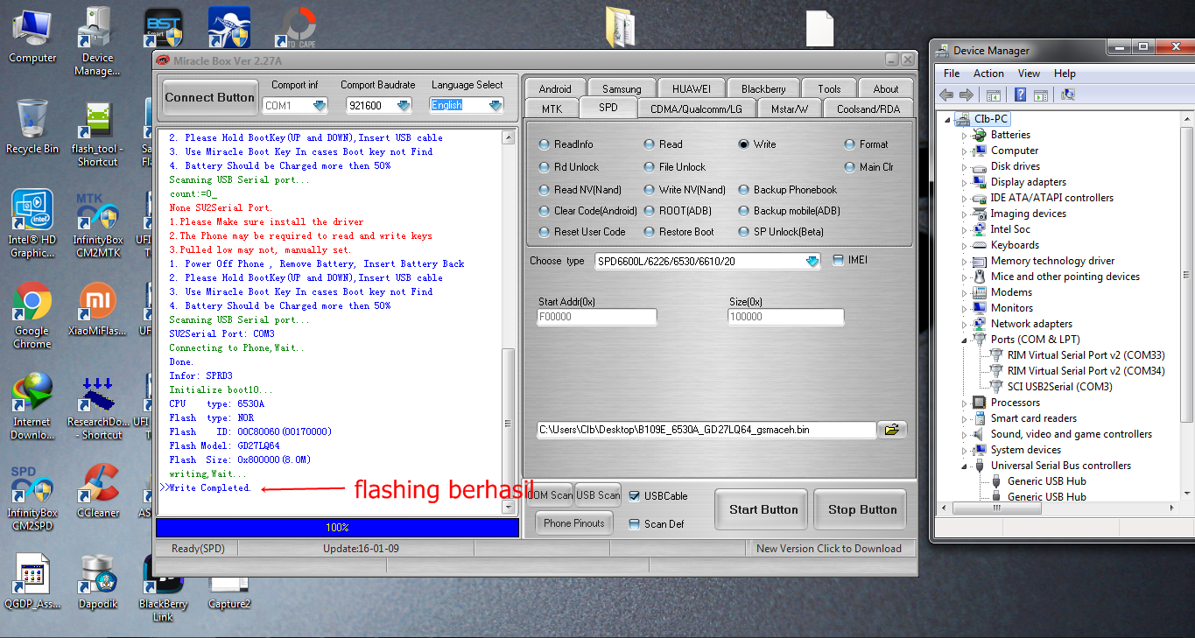Collapse Universal Serial Bus controllers node
Viewport: 1195px width, 638px height.
tap(965, 466)
